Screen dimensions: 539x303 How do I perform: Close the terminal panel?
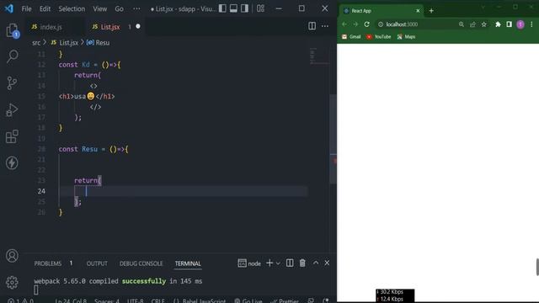[327, 263]
